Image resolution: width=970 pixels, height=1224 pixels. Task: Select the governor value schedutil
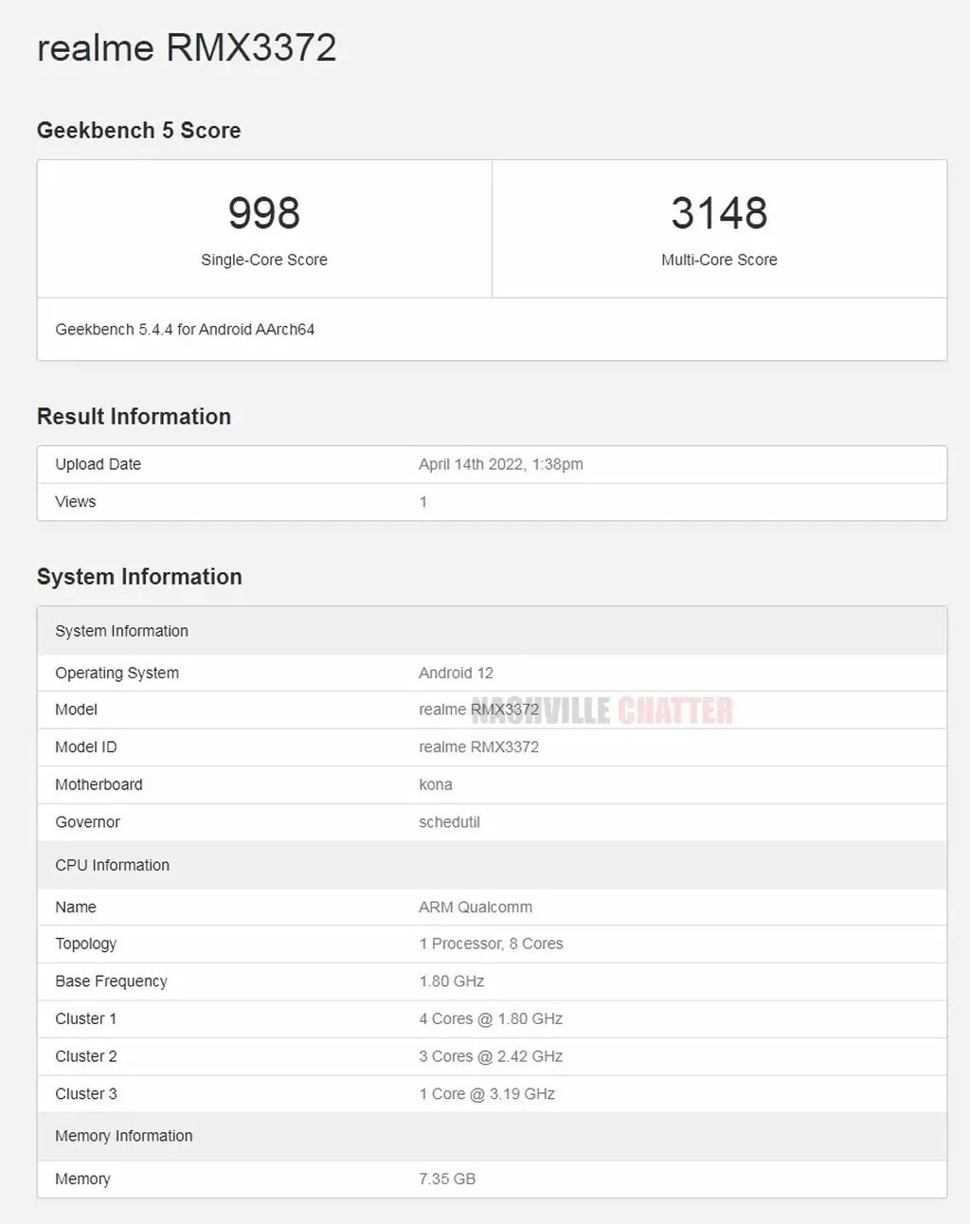[x=449, y=822]
